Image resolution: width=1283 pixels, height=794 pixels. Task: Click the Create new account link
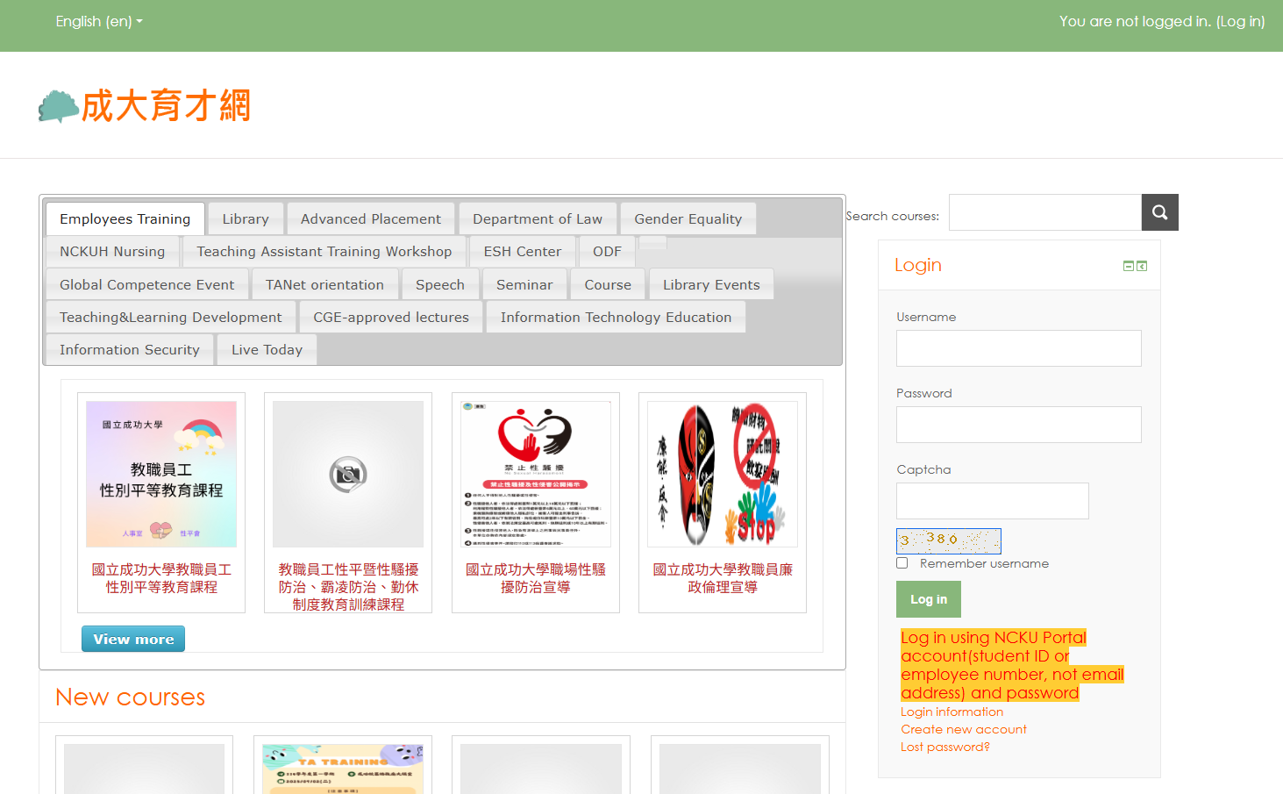click(963, 729)
